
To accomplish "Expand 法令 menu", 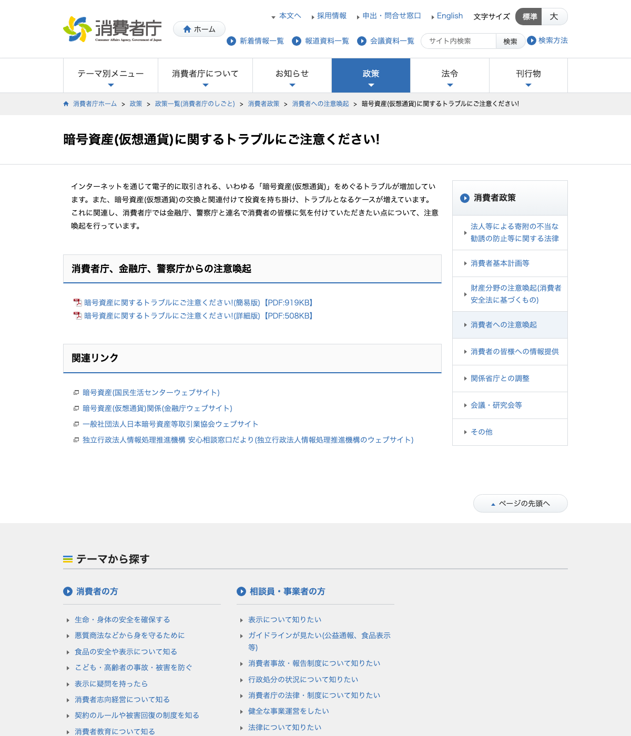I will 450,76.
